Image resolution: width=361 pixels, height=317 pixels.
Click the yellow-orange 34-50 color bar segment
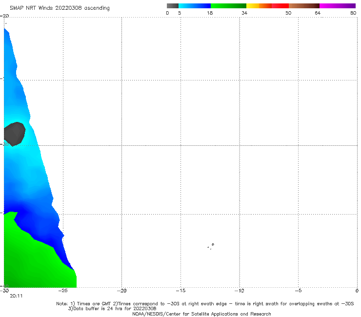[267, 6]
